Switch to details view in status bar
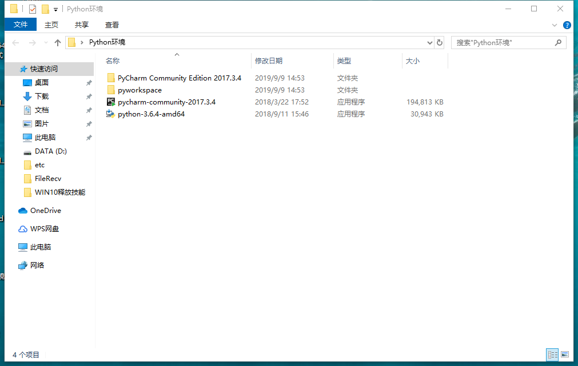Screen dimensions: 578x366 click(552, 355)
